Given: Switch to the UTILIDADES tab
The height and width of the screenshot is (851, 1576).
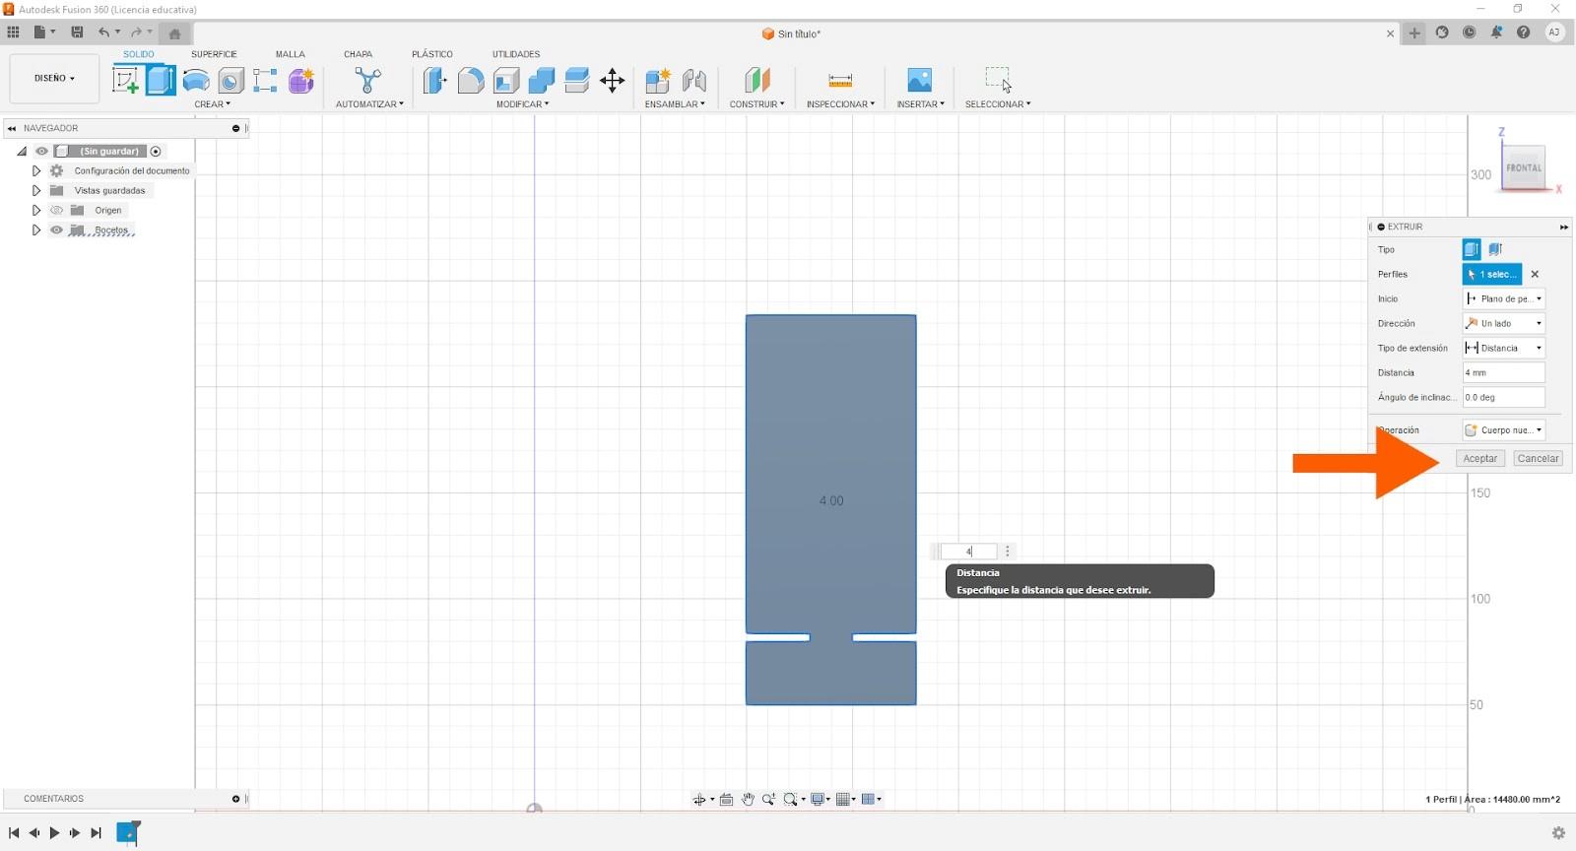Looking at the screenshot, I should click(516, 54).
